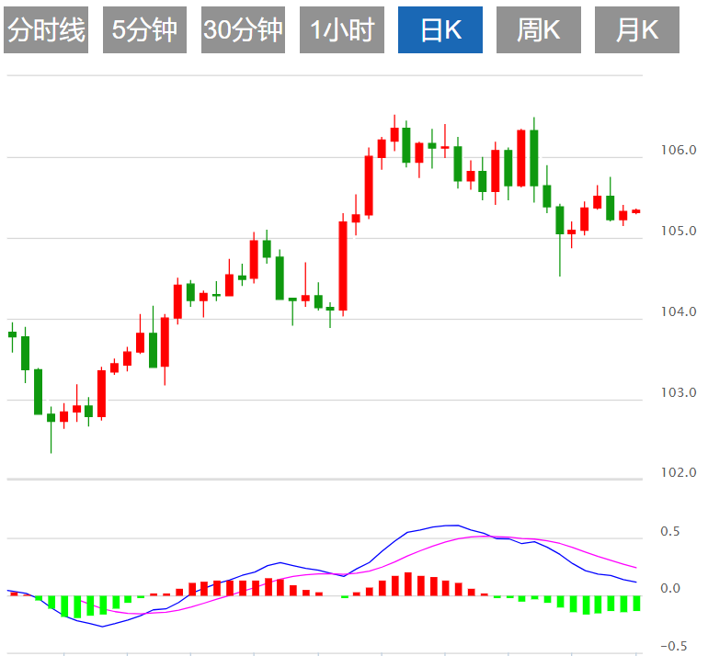This screenshot has height=656, width=708.
Task: Switch to the 分时线 chart tab
Action: coord(46,29)
